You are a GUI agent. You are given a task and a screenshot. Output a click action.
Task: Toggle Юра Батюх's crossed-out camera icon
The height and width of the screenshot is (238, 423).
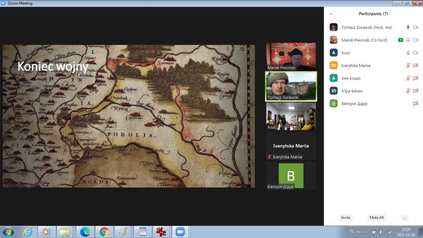click(x=416, y=91)
